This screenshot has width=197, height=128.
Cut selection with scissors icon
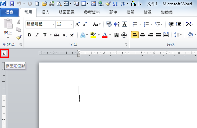19,22
